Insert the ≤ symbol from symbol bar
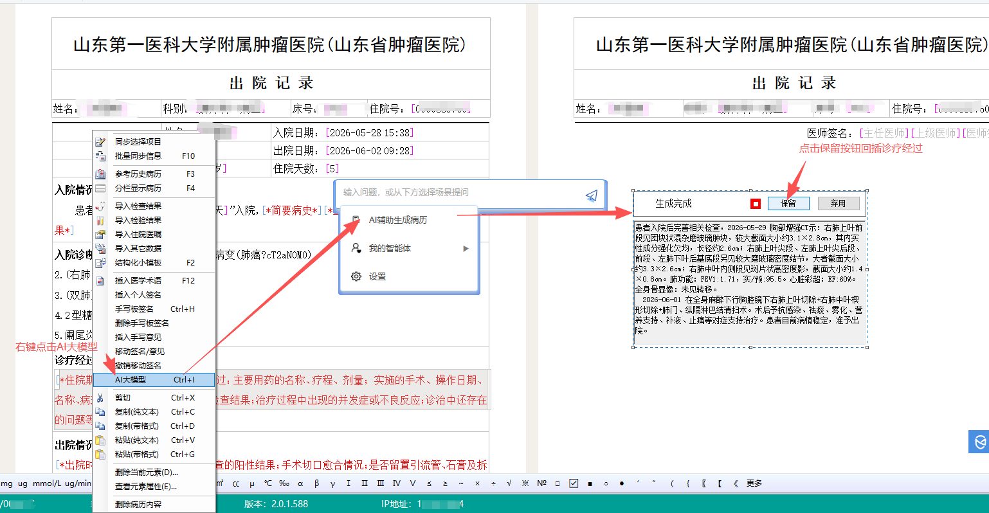This screenshot has height=513, width=989. click(x=429, y=483)
